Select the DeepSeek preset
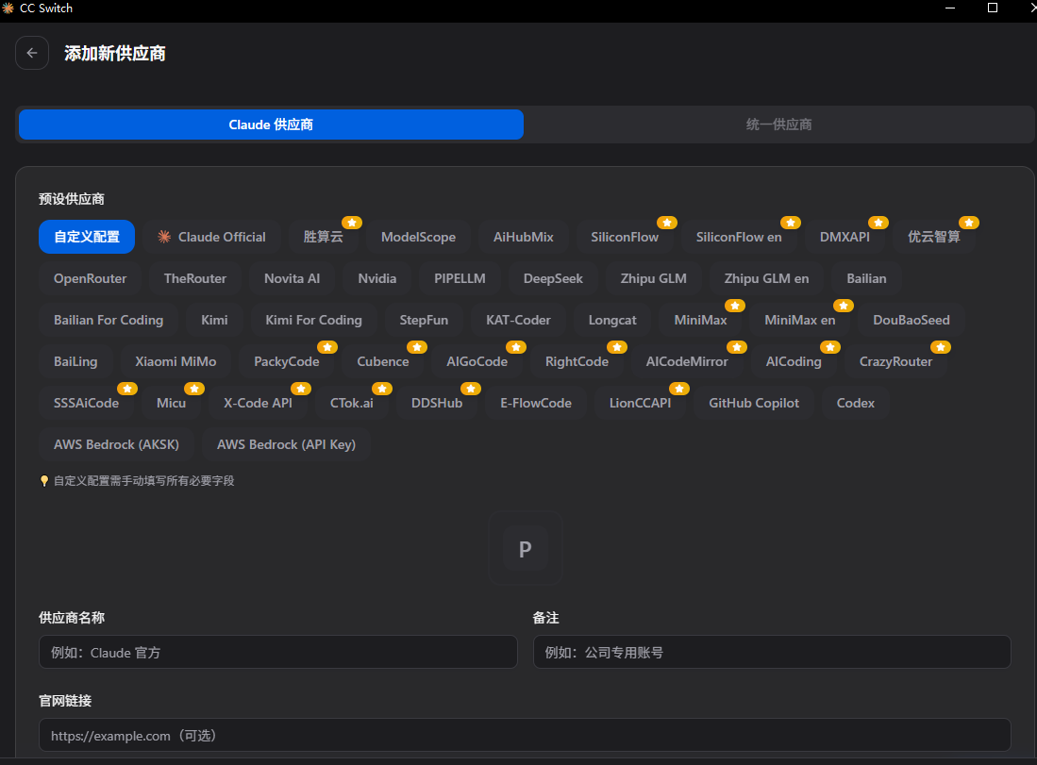This screenshot has width=1037, height=765. [553, 278]
